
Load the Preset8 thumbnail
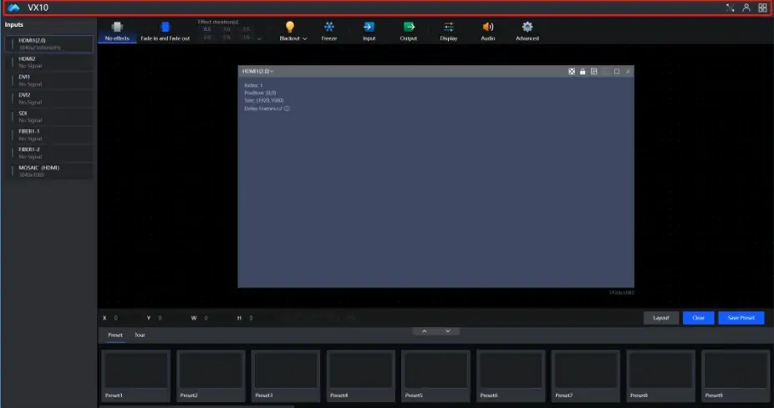[661, 375]
